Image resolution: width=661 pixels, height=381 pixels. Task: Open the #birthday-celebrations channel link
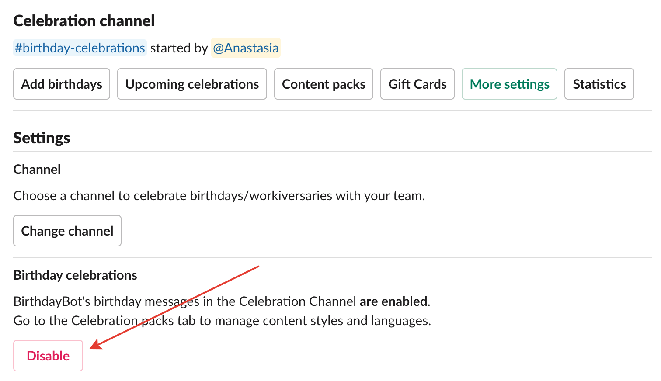pyautogui.click(x=80, y=48)
